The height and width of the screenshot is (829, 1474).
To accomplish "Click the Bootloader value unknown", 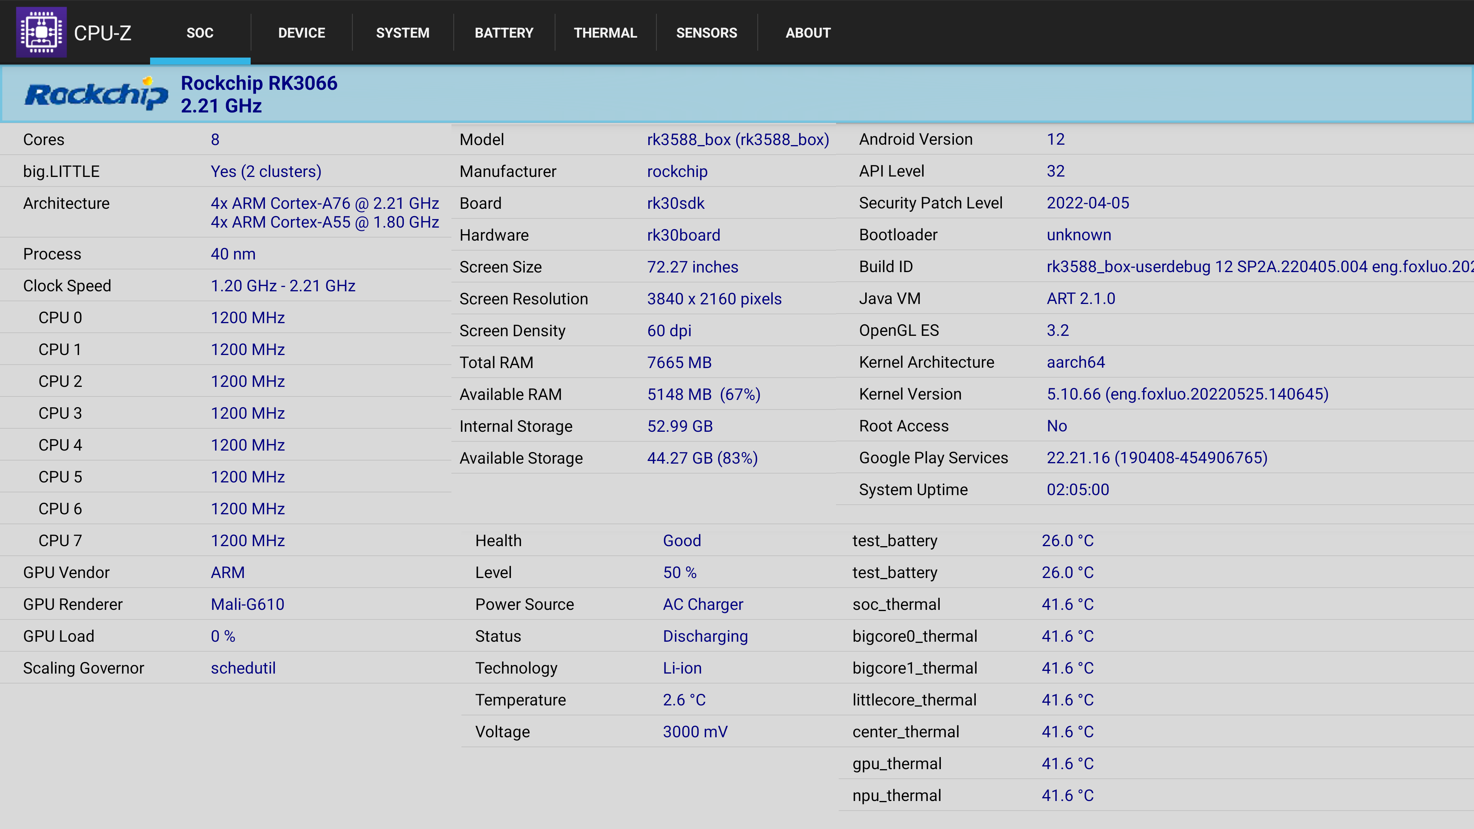I will click(1079, 234).
